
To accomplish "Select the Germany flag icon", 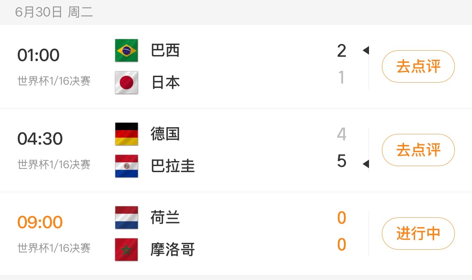I will (127, 134).
